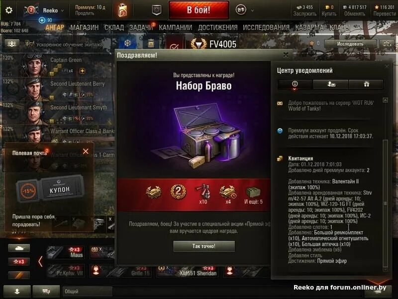Open the МАГАЗИН tab
398x299 pixels.
[x=84, y=27]
